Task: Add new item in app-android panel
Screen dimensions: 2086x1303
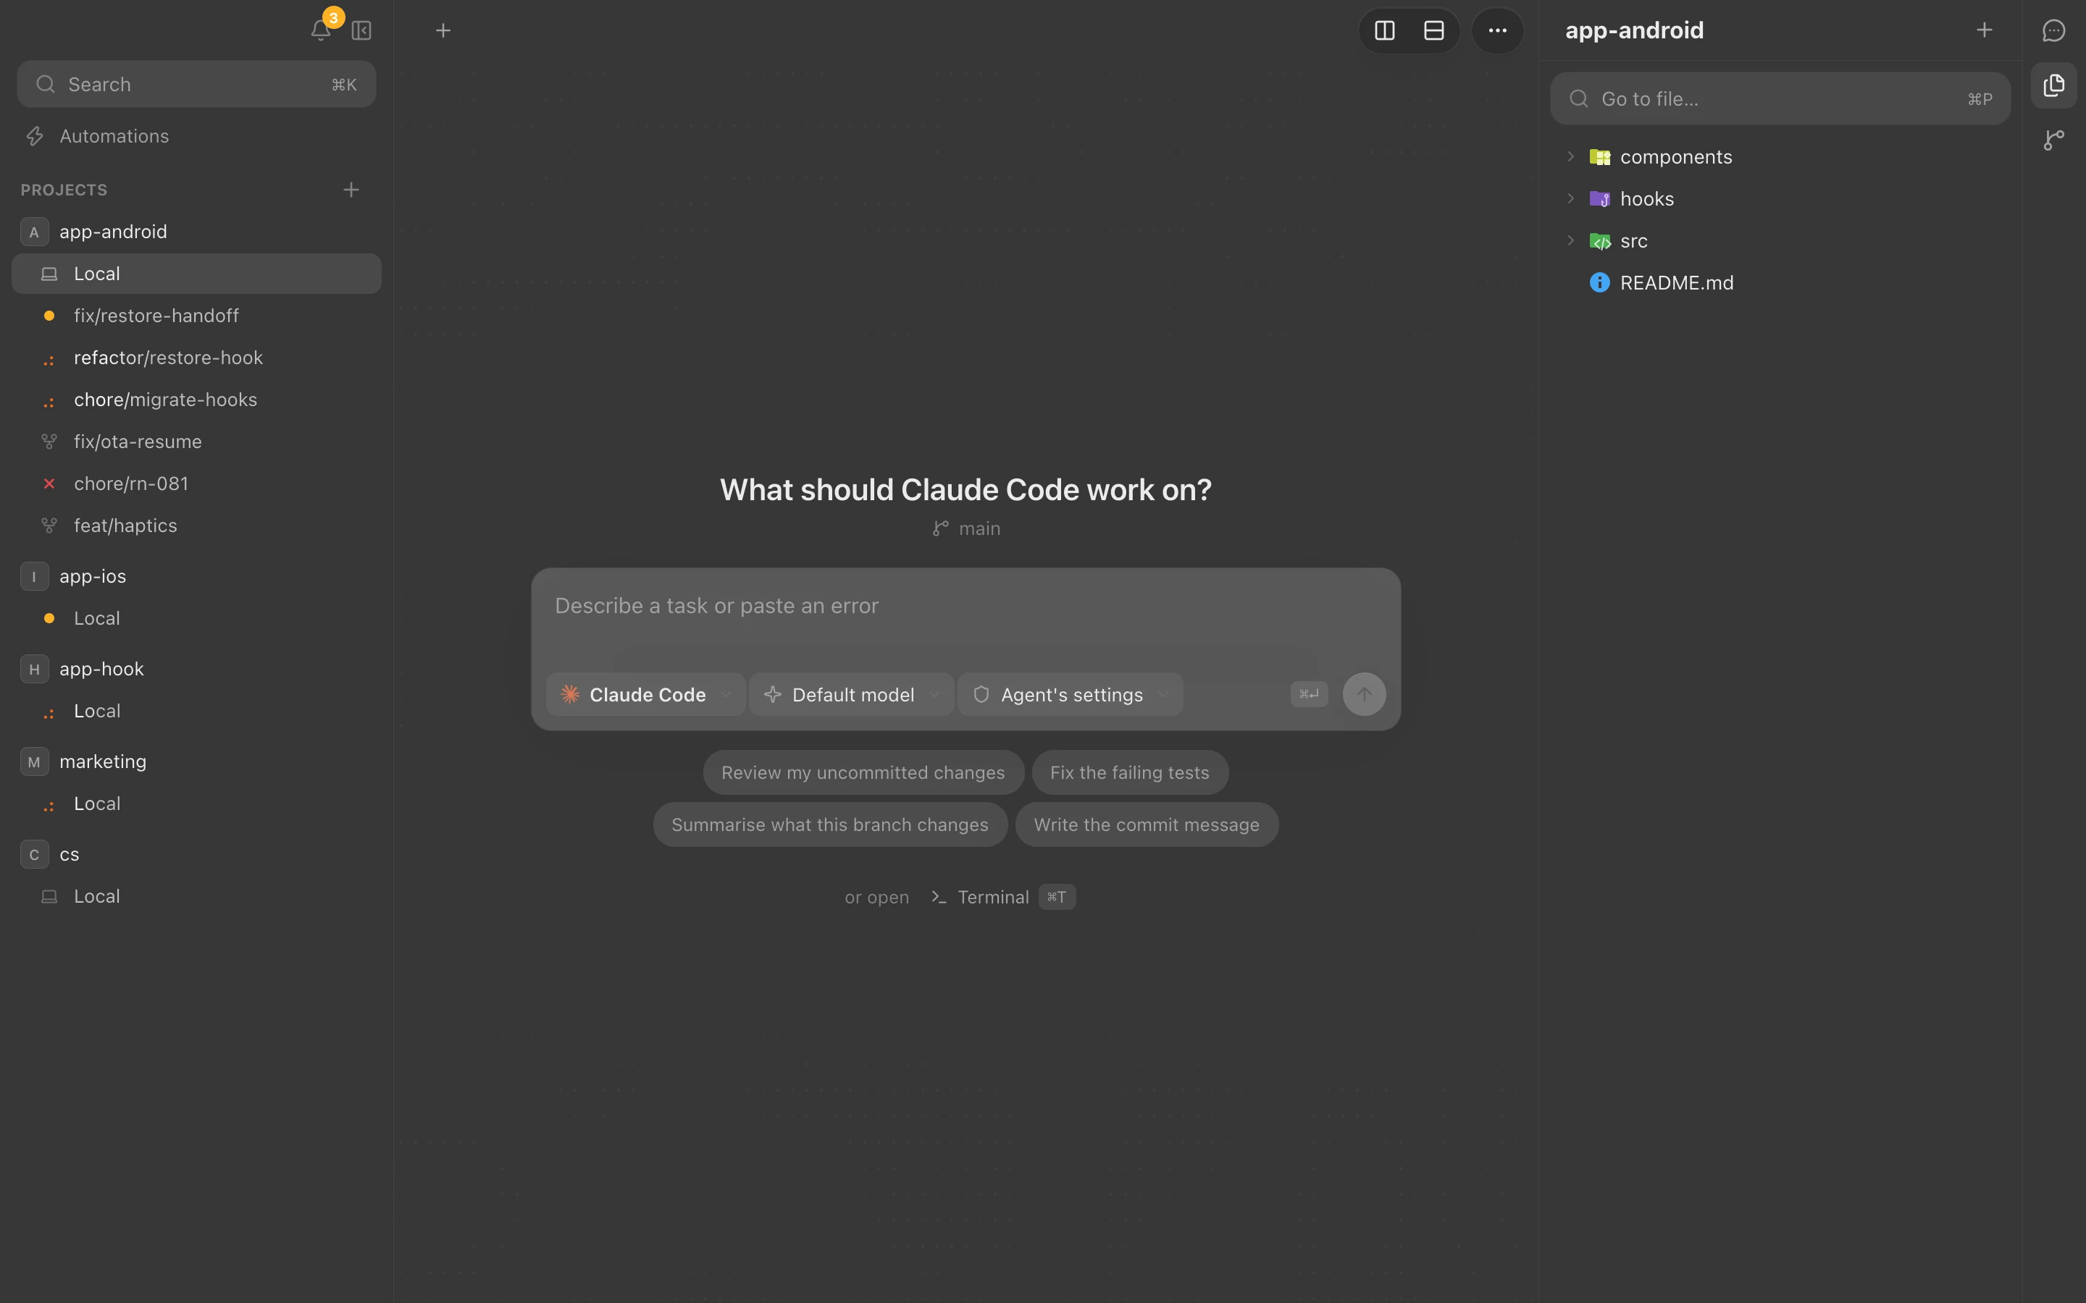Action: [x=1983, y=30]
